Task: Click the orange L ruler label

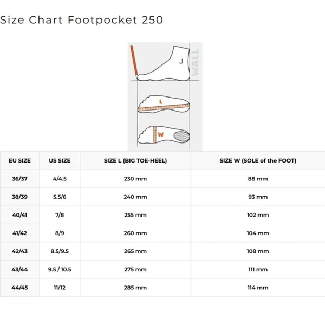Action: tap(161, 101)
